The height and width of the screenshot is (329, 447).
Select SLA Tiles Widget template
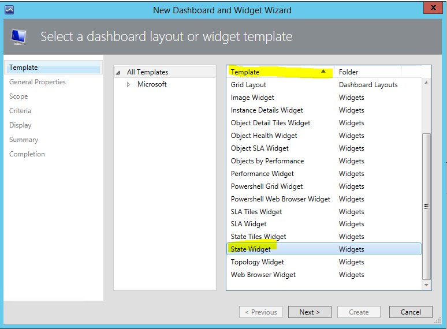coord(324,212)
